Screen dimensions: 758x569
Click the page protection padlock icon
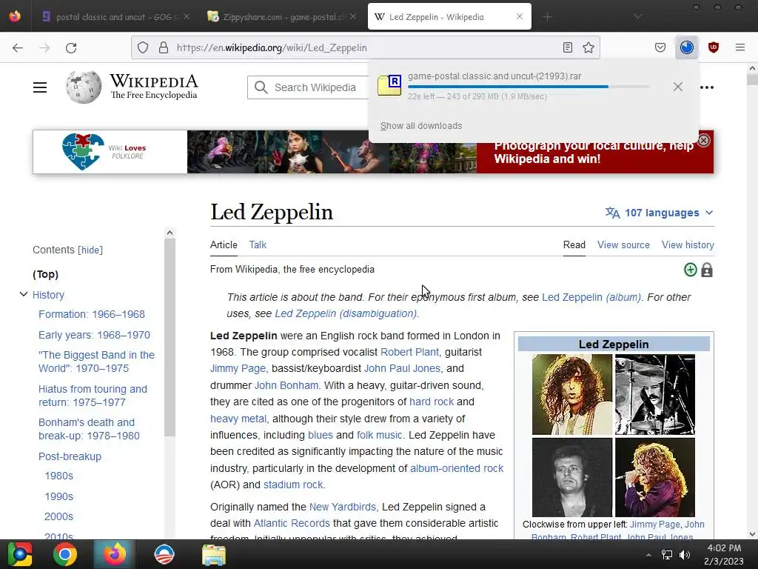pyautogui.click(x=707, y=270)
